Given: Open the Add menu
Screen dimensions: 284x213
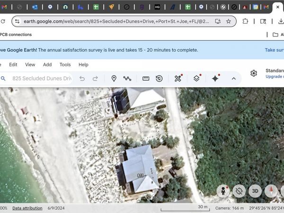Looking at the screenshot, I should point(47,65).
